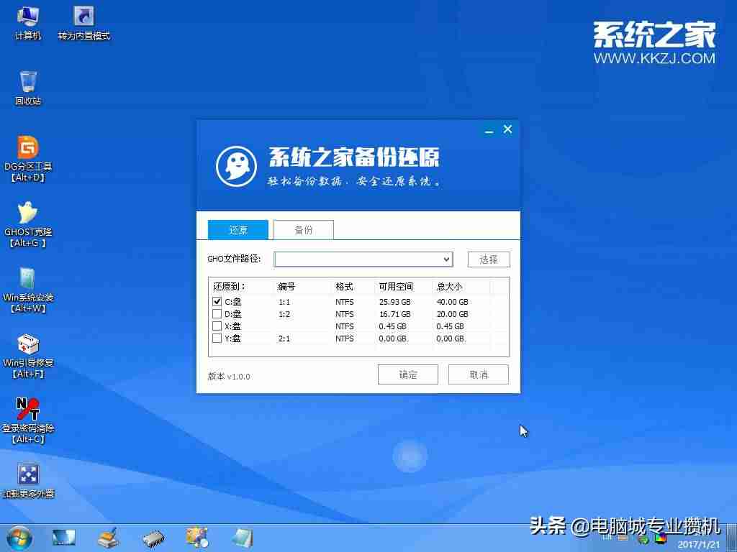Open the 加载更多外置 icon
This screenshot has width=737, height=552.
(28, 481)
